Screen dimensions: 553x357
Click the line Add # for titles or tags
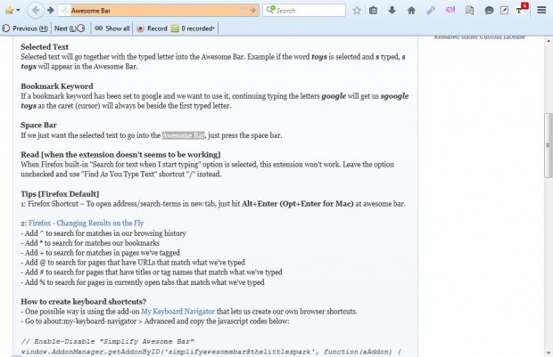coord(152,272)
